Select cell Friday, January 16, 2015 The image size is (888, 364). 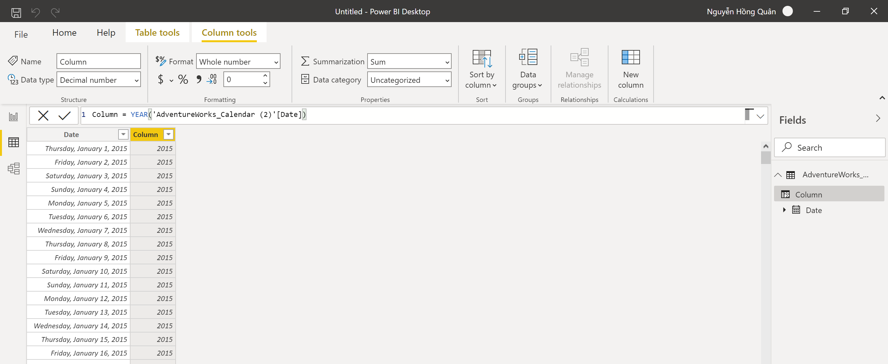tap(78, 353)
